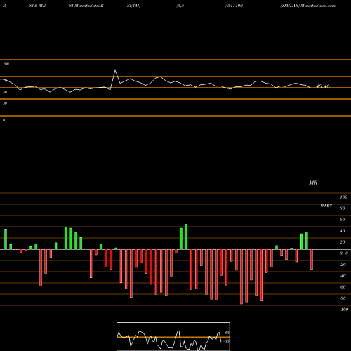Click the stock code "541400"
Image resolution: width=351 pixels, height=351 pixels.
tap(235, 6)
